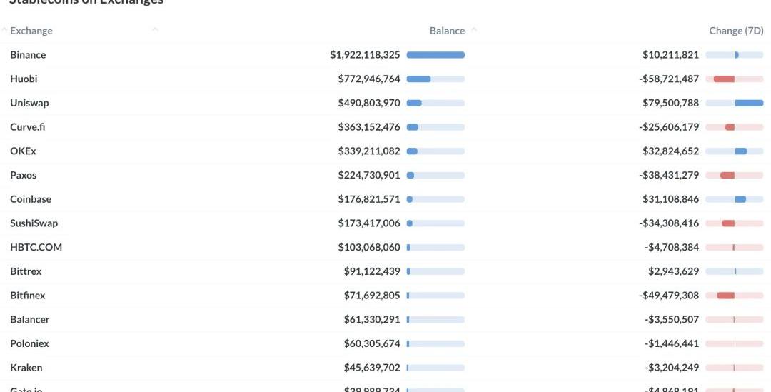Click Binance's blue balance bar

click(435, 55)
